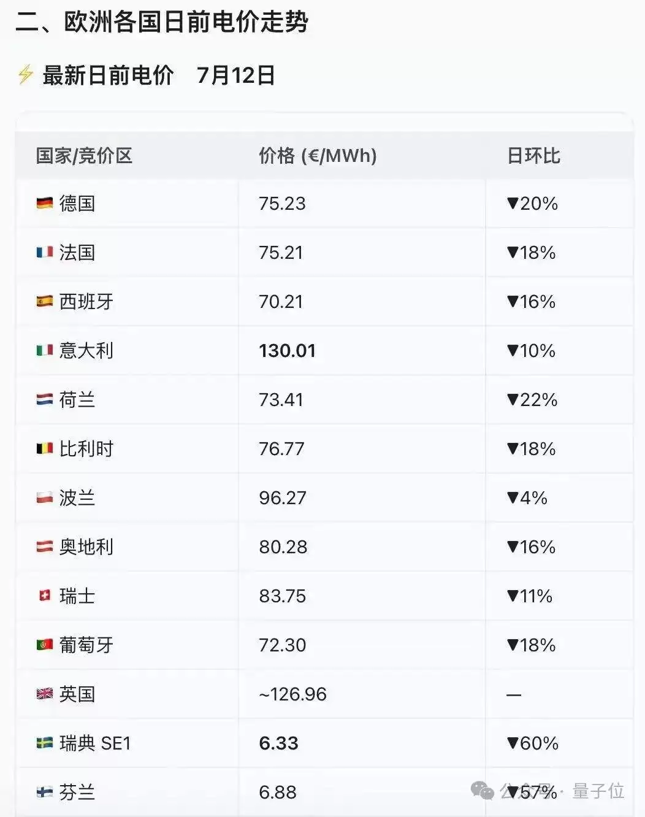This screenshot has width=645, height=817.
Task: Select the 国家/竞价区 column header
Action: point(84,156)
